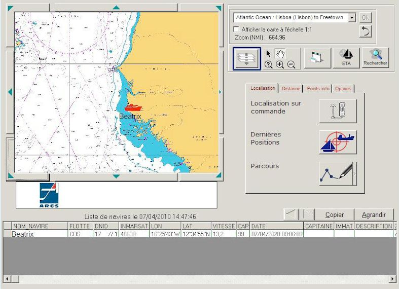Click the FLOTTE column header
Screen dimensions: 399x289
(x=81, y=226)
